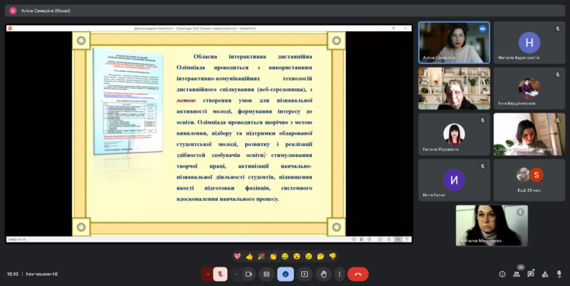
Task: Toggle closed captions
Action: point(266,274)
